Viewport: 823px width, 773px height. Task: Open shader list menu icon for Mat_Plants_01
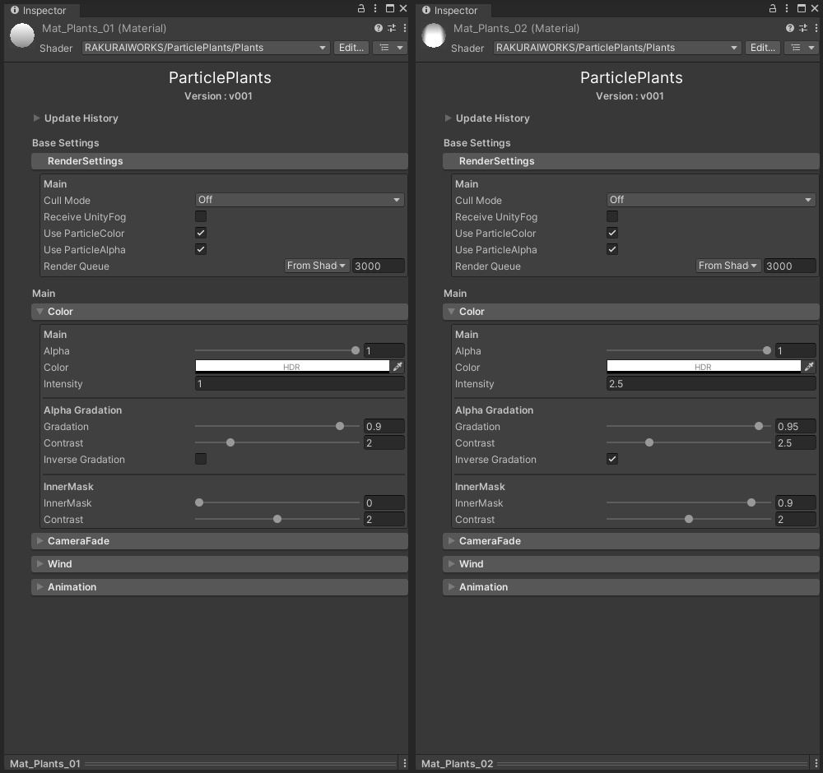pos(390,48)
